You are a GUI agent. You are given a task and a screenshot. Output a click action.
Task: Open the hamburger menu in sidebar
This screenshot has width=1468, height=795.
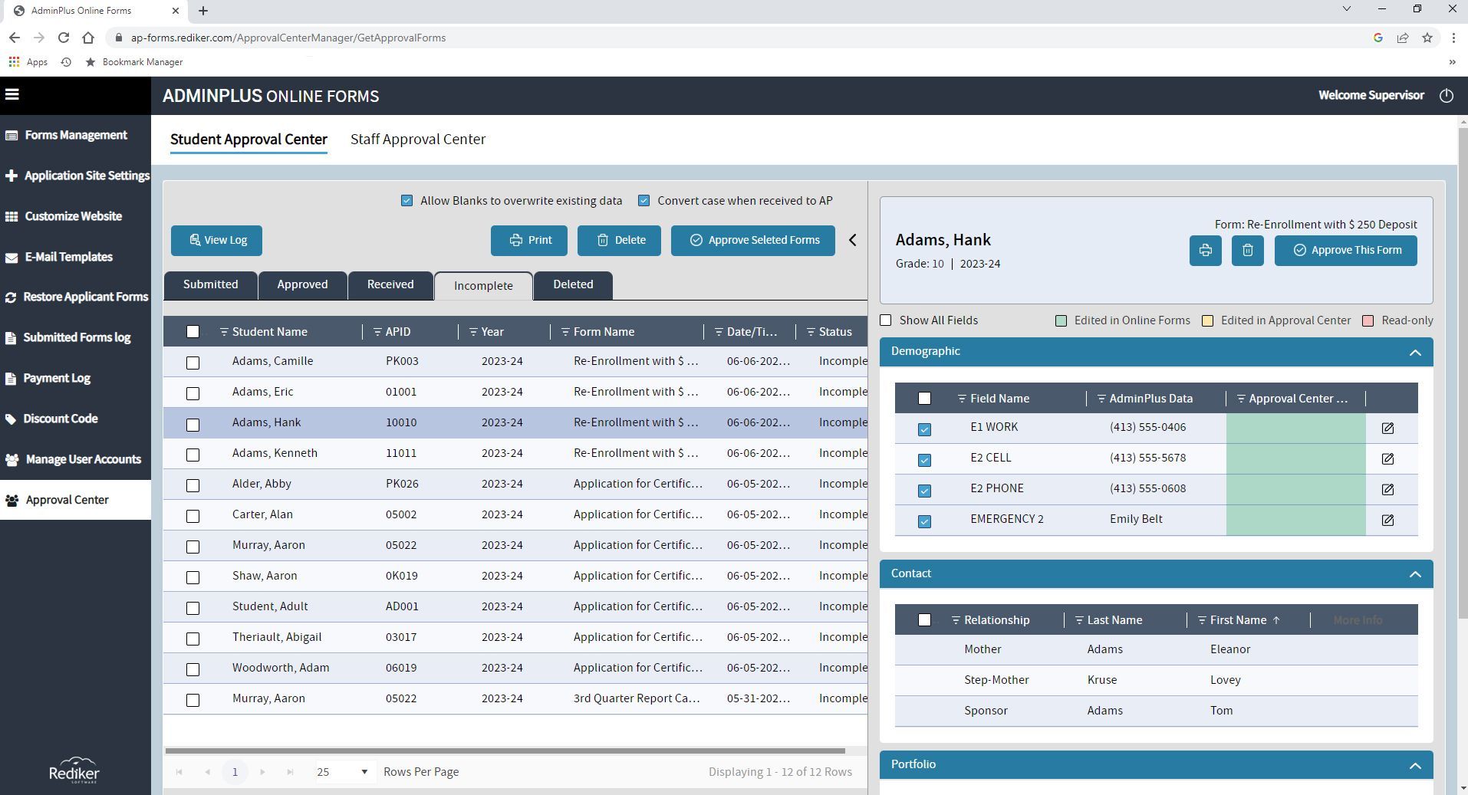point(12,94)
